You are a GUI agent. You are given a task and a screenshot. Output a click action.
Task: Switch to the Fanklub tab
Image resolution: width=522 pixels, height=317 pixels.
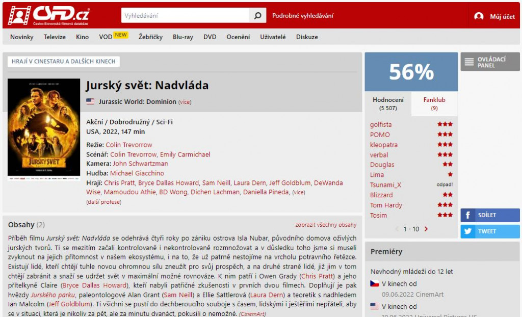pyautogui.click(x=434, y=104)
